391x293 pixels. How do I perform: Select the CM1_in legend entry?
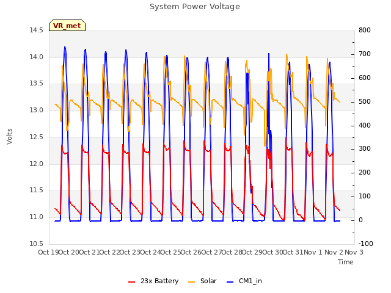pos(244,281)
